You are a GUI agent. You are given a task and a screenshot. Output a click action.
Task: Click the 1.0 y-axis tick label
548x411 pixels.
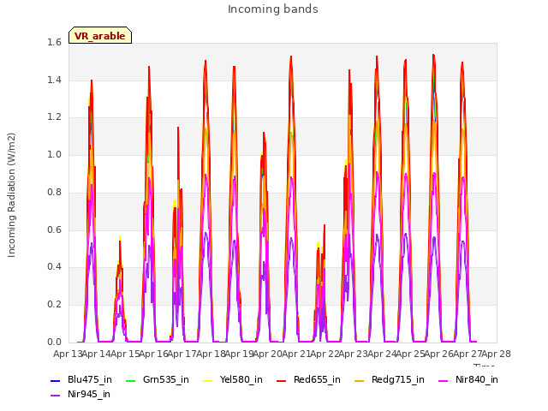point(54,154)
